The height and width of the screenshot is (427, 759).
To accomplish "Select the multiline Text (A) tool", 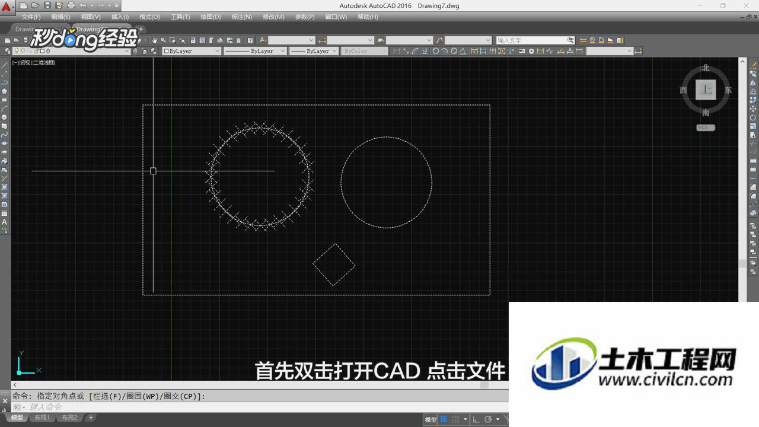I will click(4, 222).
